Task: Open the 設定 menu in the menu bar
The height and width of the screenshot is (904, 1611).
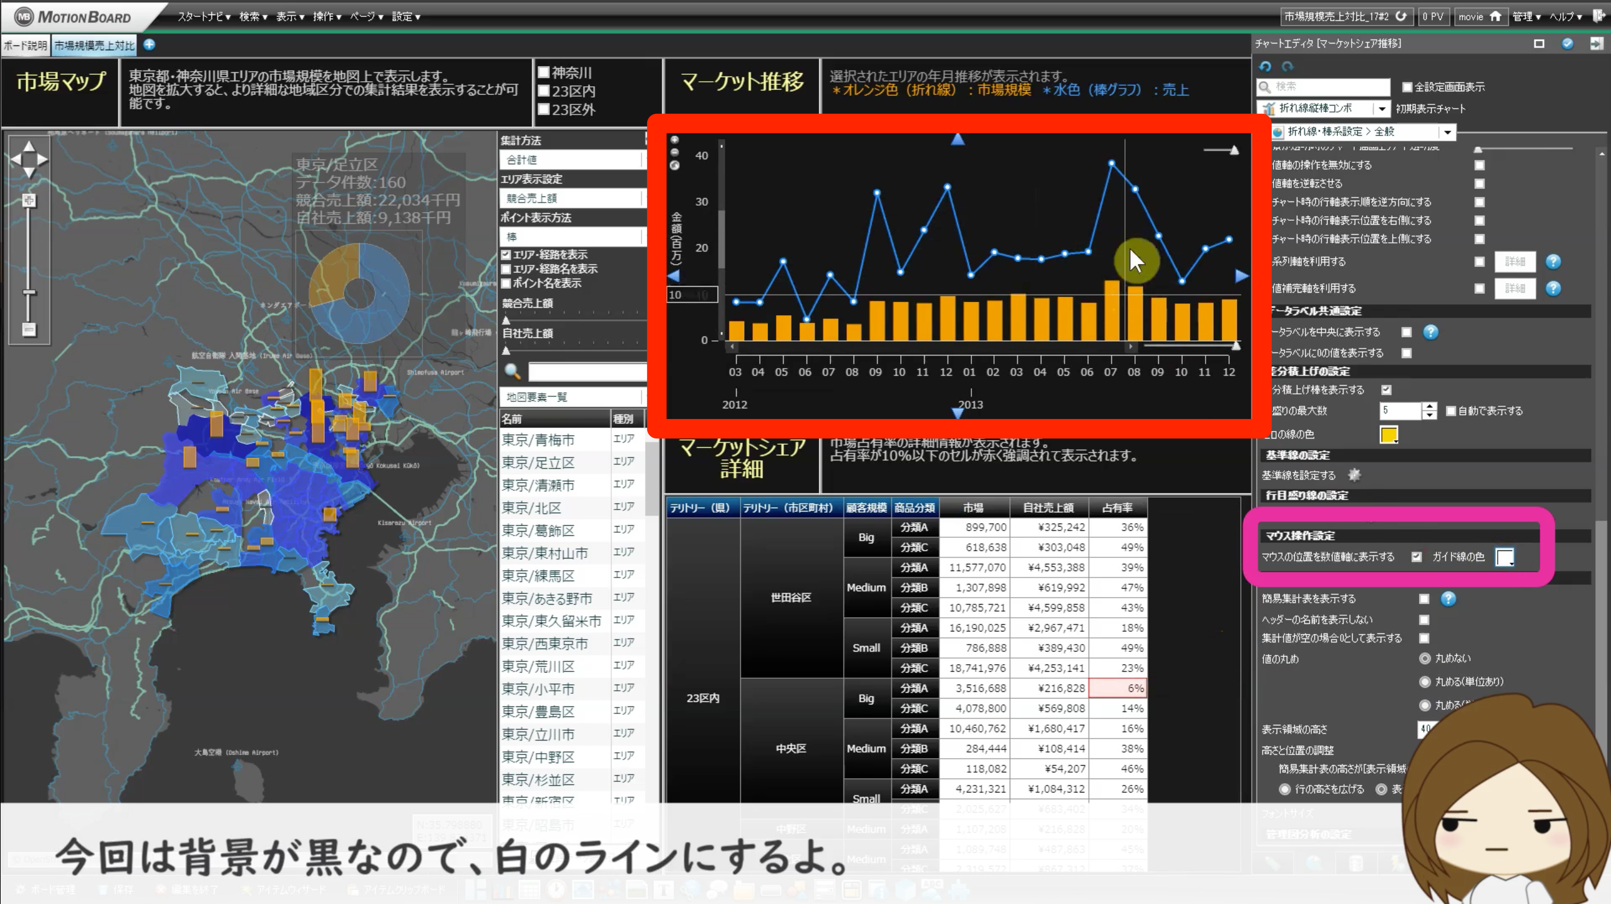Action: click(x=406, y=17)
